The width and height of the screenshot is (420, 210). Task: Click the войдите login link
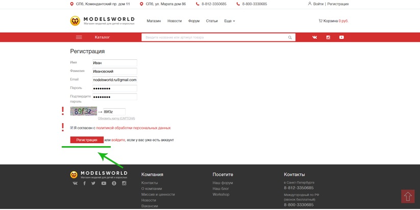pyautogui.click(x=118, y=140)
